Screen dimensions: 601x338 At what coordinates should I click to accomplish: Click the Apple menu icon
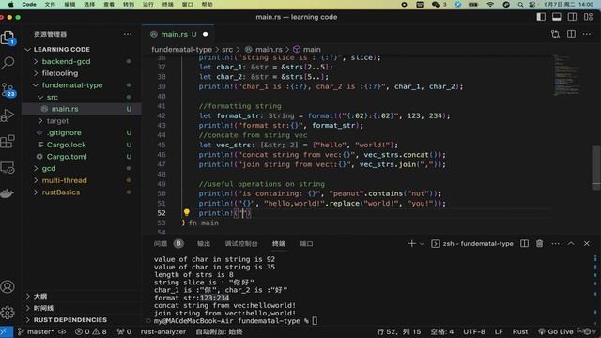(x=10, y=4)
